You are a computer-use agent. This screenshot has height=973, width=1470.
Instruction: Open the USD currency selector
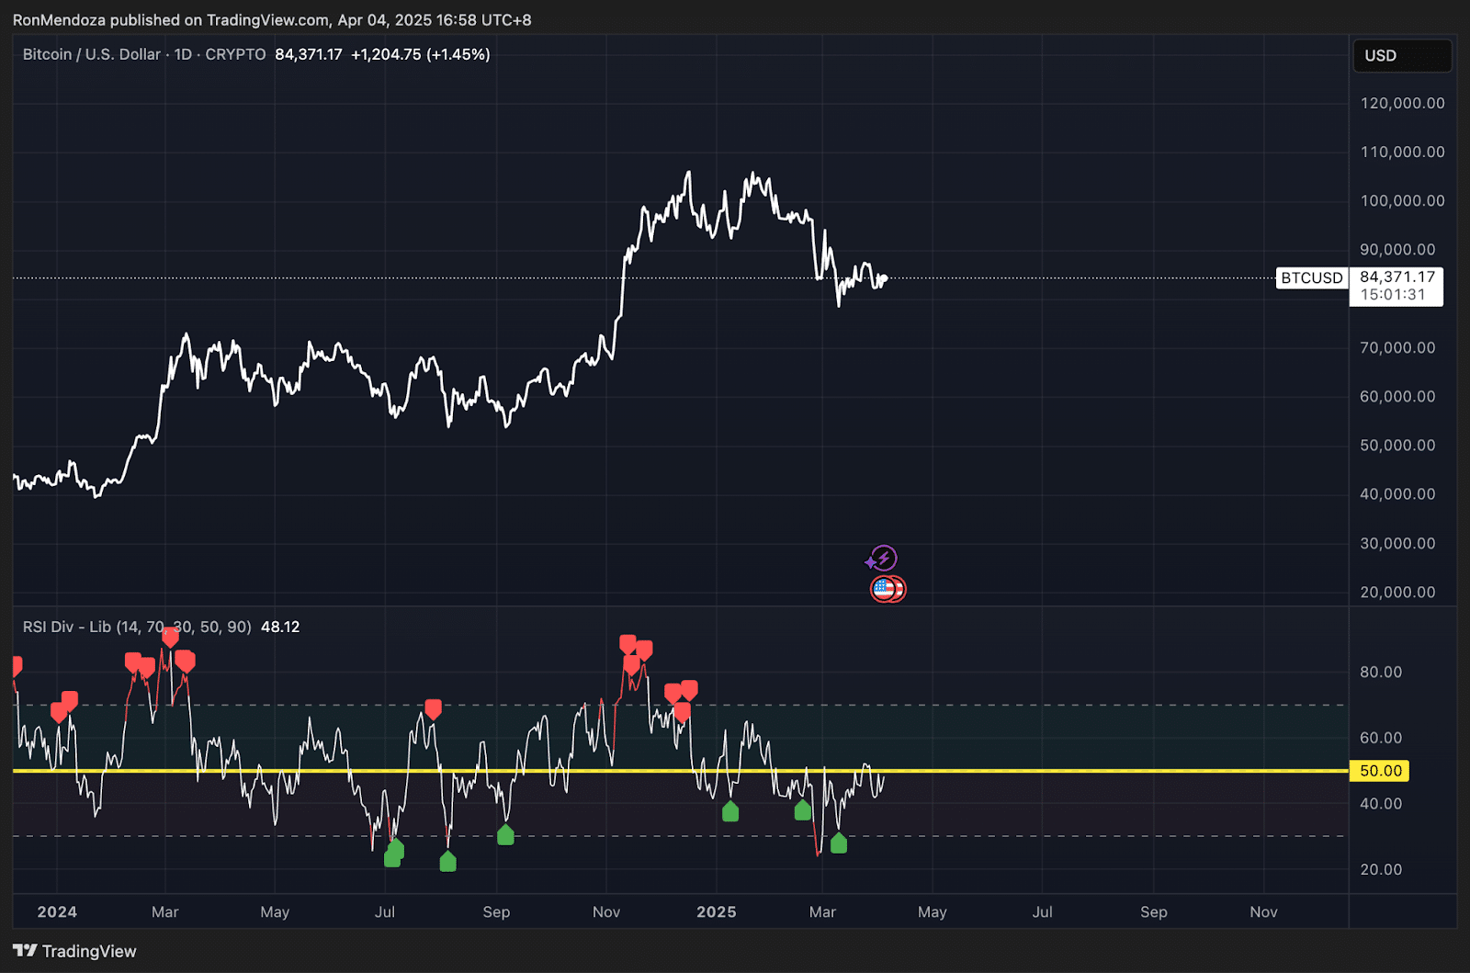[1401, 56]
